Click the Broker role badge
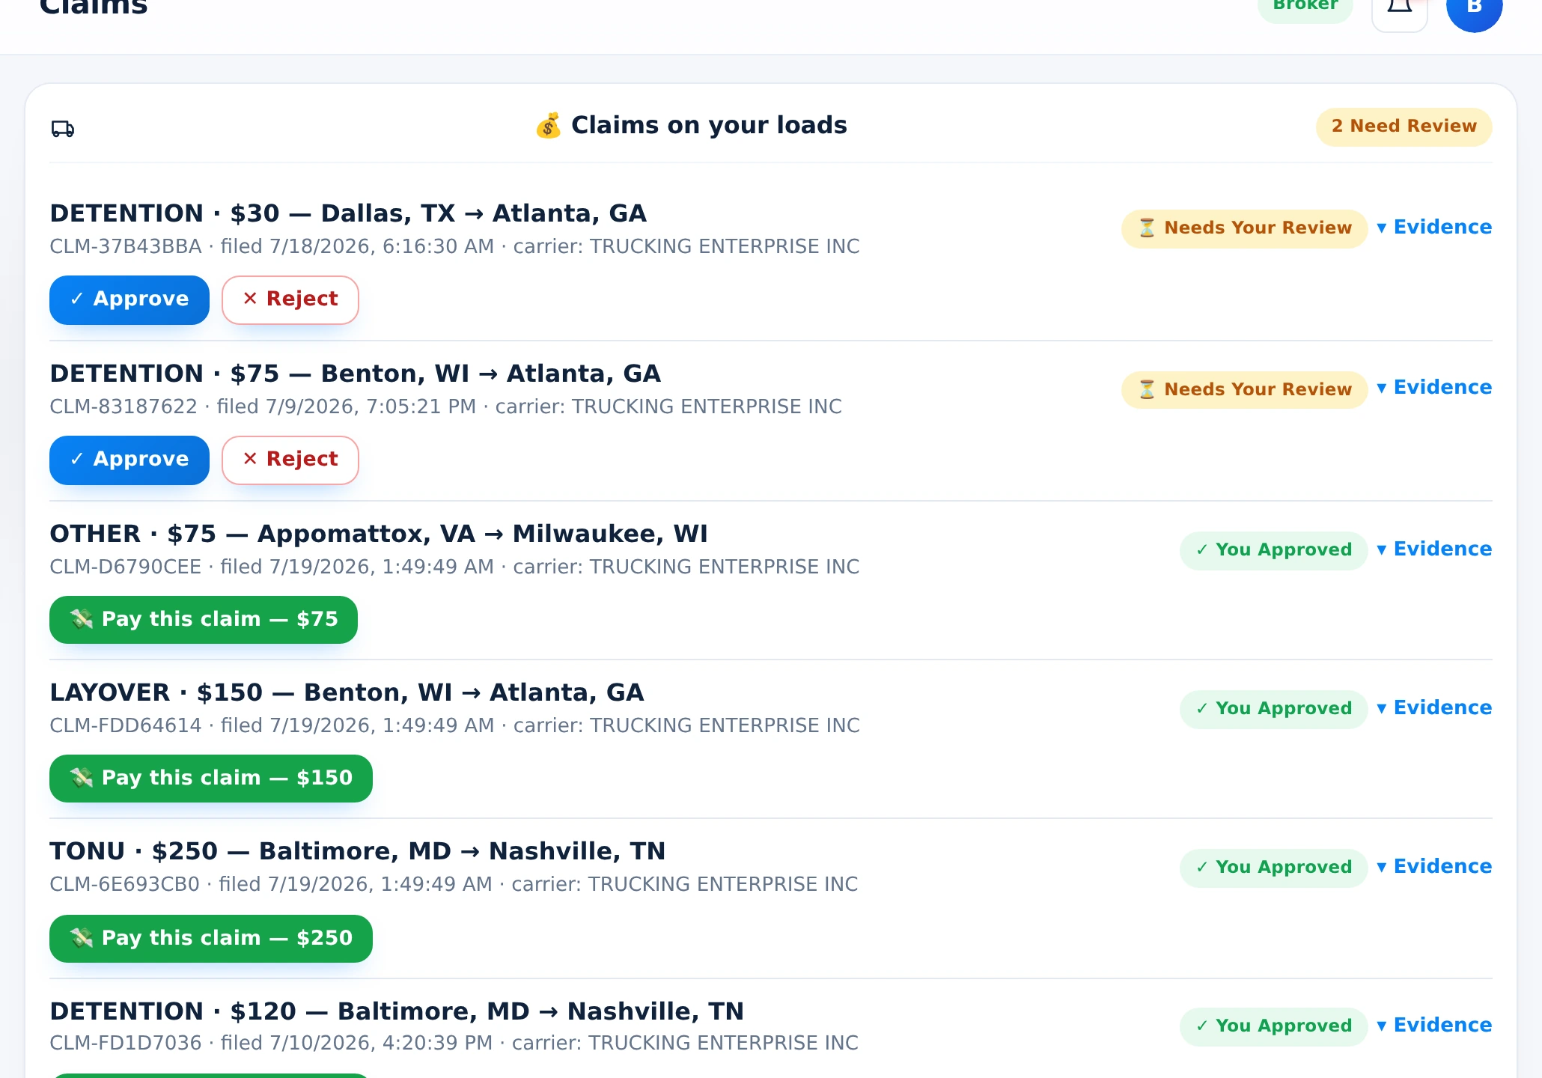Screen dimensions: 1542x1078 pos(1305,7)
